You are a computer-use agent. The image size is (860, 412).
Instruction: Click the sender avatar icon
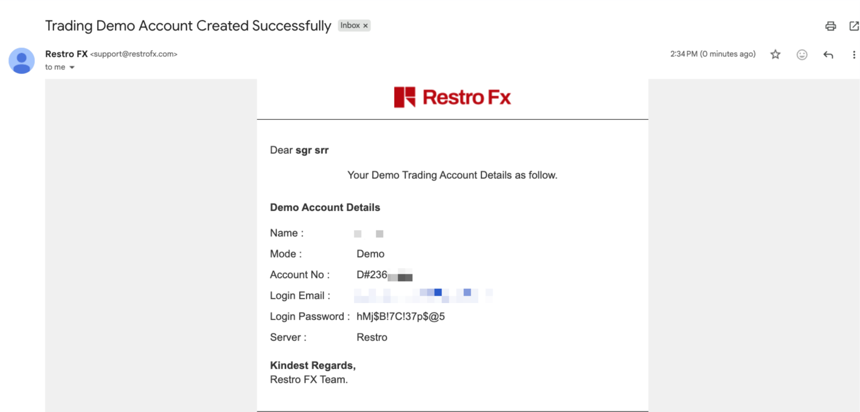[x=21, y=60]
